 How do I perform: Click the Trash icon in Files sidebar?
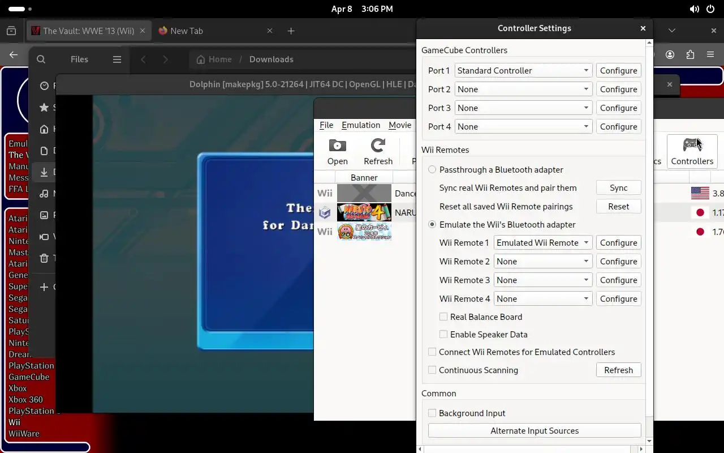point(44,258)
